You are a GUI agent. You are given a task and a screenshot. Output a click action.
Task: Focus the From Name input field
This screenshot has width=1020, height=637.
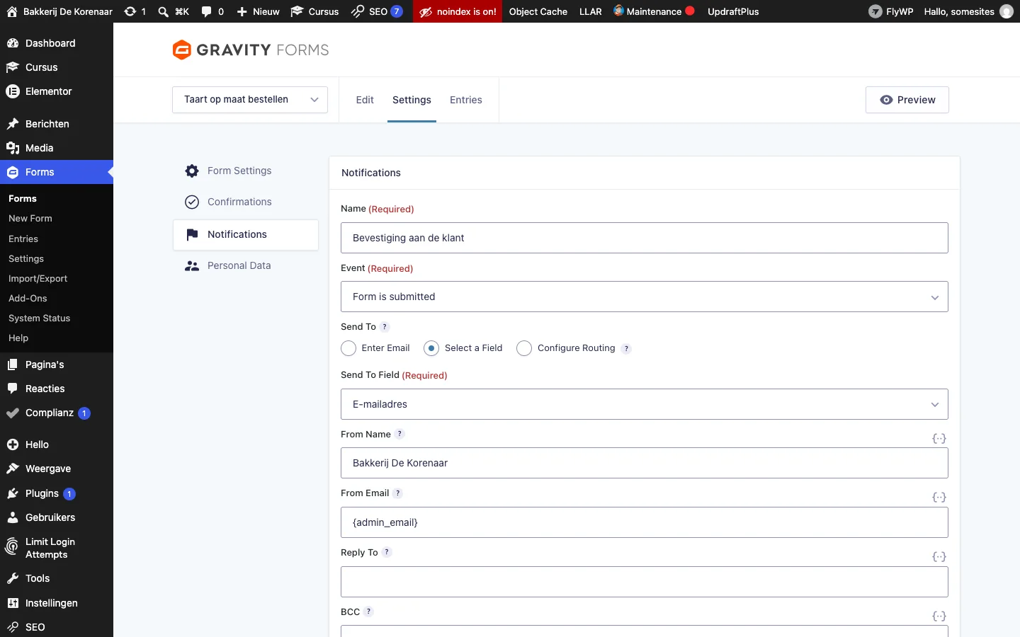(x=645, y=463)
